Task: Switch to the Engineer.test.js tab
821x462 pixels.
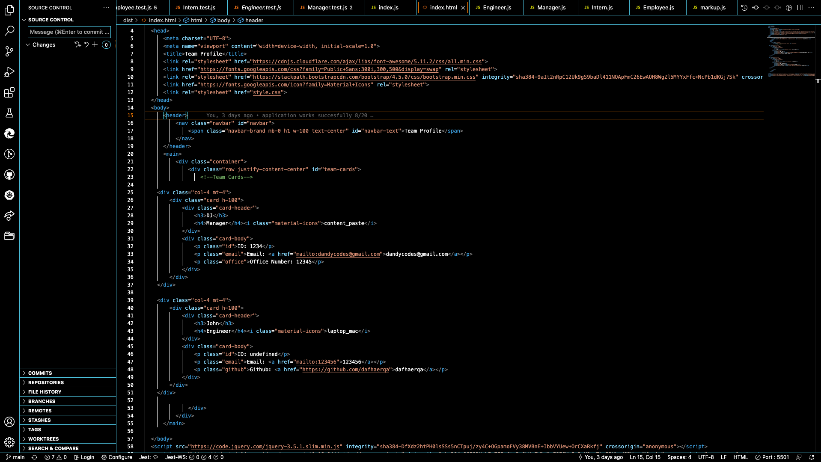Action: click(261, 7)
